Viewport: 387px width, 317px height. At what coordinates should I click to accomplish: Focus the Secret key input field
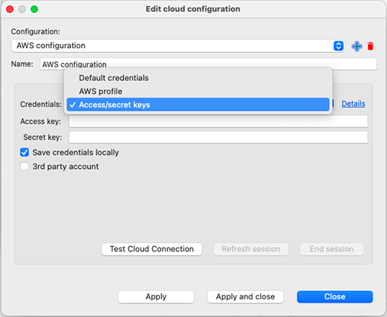tap(218, 137)
